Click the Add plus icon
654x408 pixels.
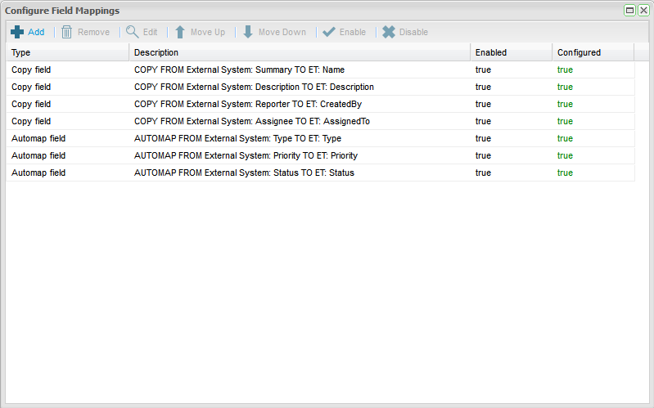(x=17, y=32)
